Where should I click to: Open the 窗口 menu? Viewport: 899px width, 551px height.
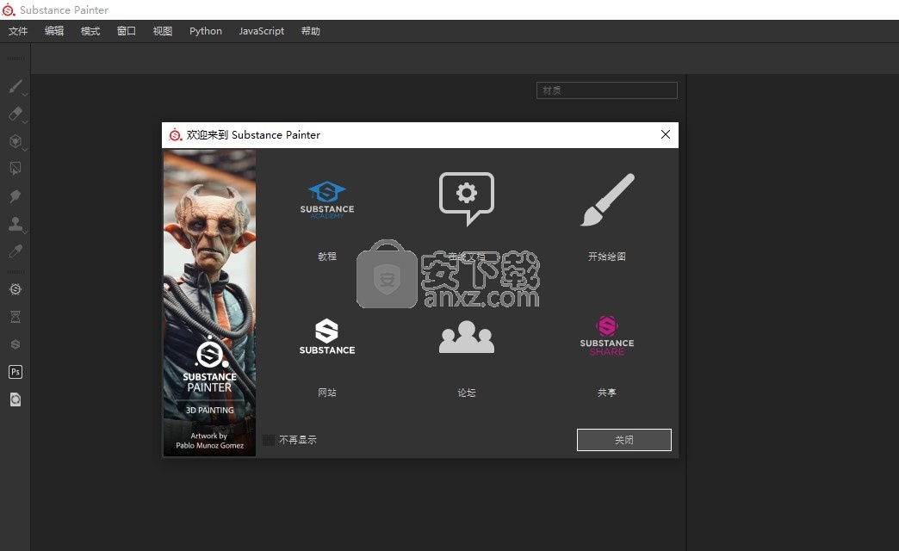(126, 31)
